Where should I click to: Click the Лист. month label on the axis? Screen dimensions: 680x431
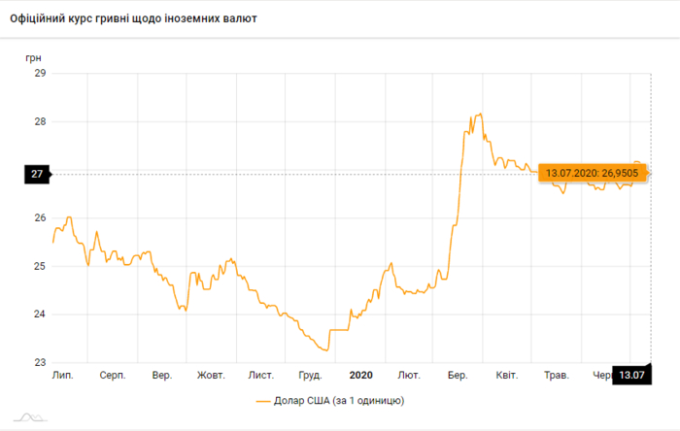click(x=260, y=375)
